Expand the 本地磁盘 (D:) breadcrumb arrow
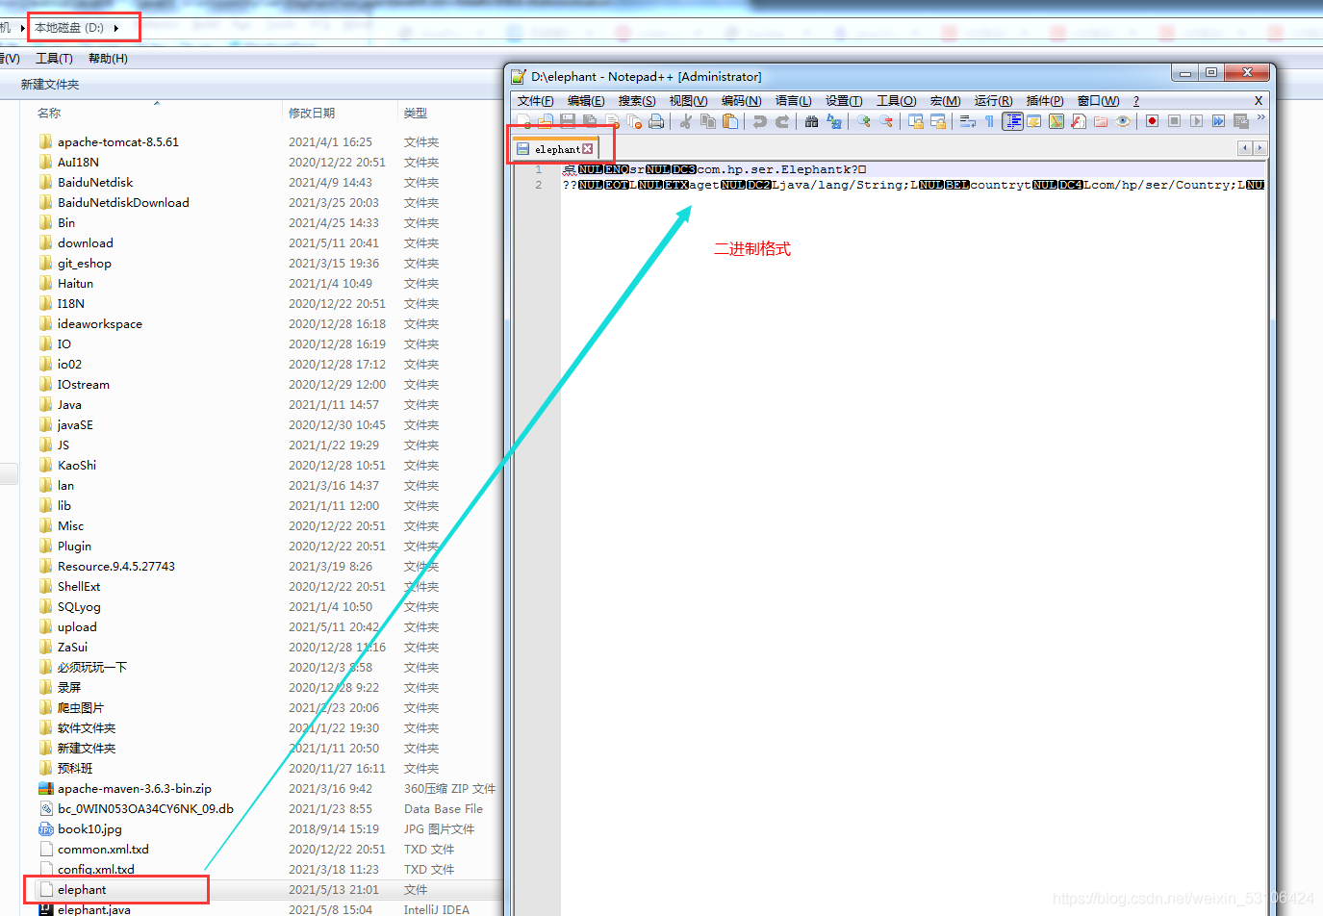The height and width of the screenshot is (916, 1323). click(x=116, y=28)
